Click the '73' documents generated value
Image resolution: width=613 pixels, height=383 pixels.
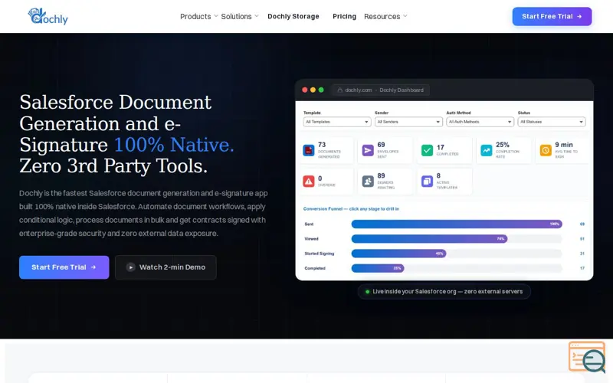click(x=322, y=145)
